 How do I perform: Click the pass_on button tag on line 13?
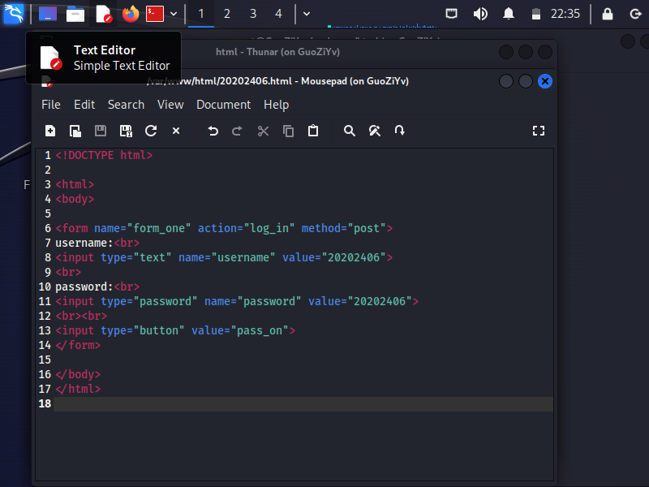[175, 330]
